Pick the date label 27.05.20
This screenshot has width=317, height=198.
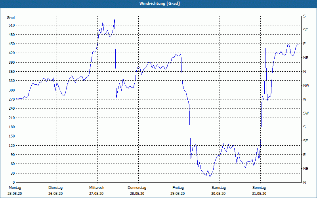[x=96, y=194]
